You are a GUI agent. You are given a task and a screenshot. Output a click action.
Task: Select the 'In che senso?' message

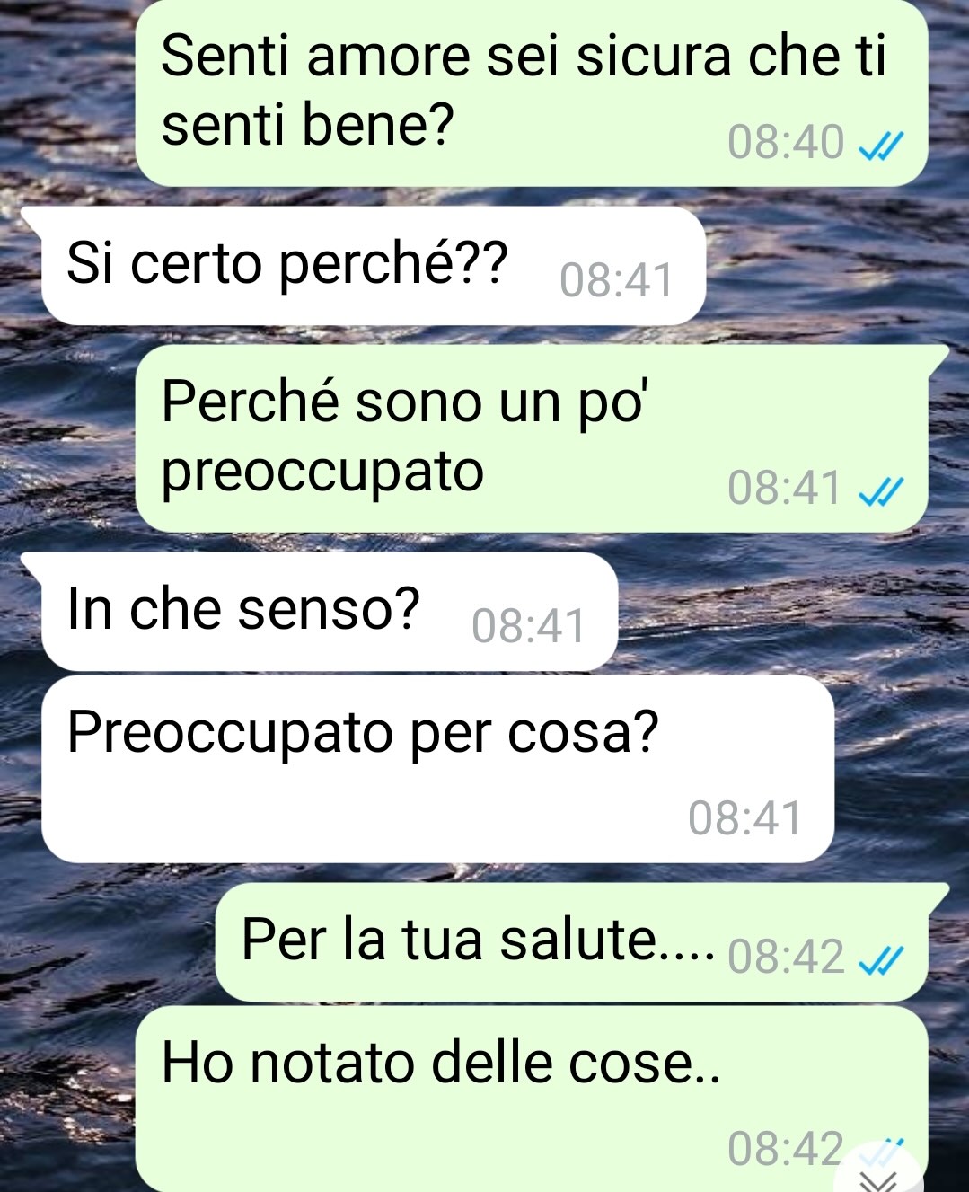(x=330, y=612)
